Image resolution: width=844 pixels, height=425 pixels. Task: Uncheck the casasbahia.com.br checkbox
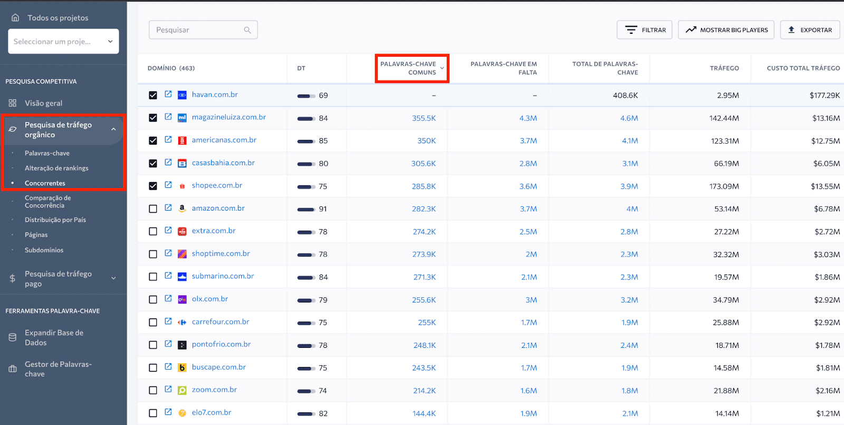pyautogui.click(x=153, y=163)
